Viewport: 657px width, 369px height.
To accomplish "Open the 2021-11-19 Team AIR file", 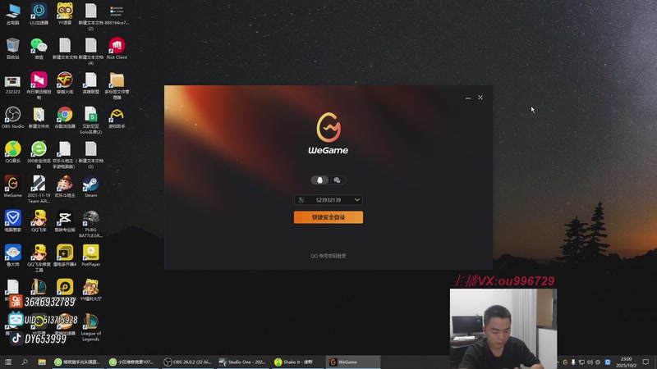I will (x=39, y=189).
